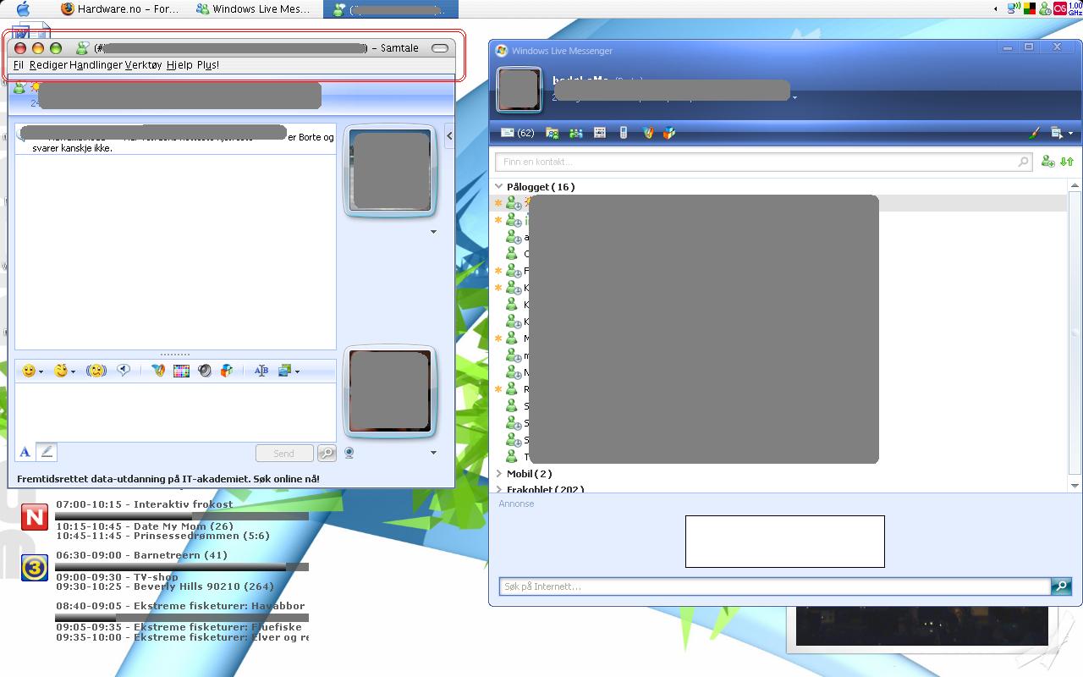Open dropdown arrow below your own display picture

(433, 453)
